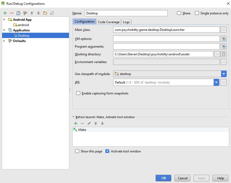Image resolution: width=231 pixels, height=183 pixels.
Task: Add a Before launch task
Action: click(76, 123)
